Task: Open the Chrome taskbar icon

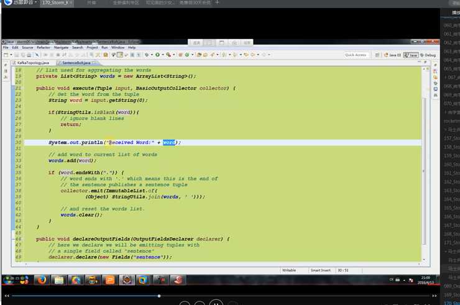Action: click(76, 280)
